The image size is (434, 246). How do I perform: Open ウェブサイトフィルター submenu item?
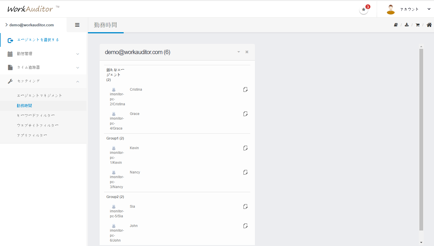click(38, 125)
